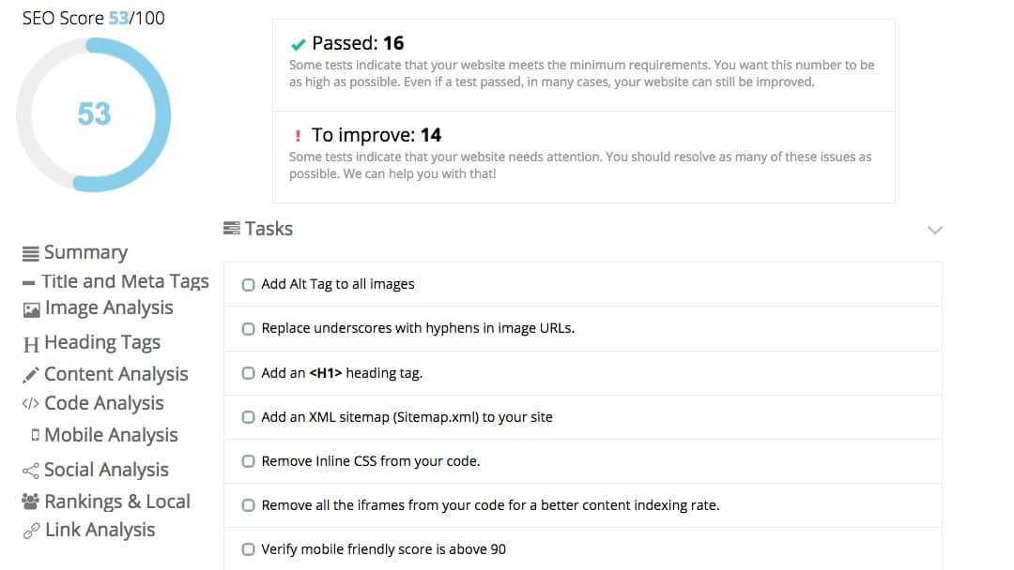Click the Mobile Analysis phone icon
Screen dimensions: 1014x570
point(35,435)
